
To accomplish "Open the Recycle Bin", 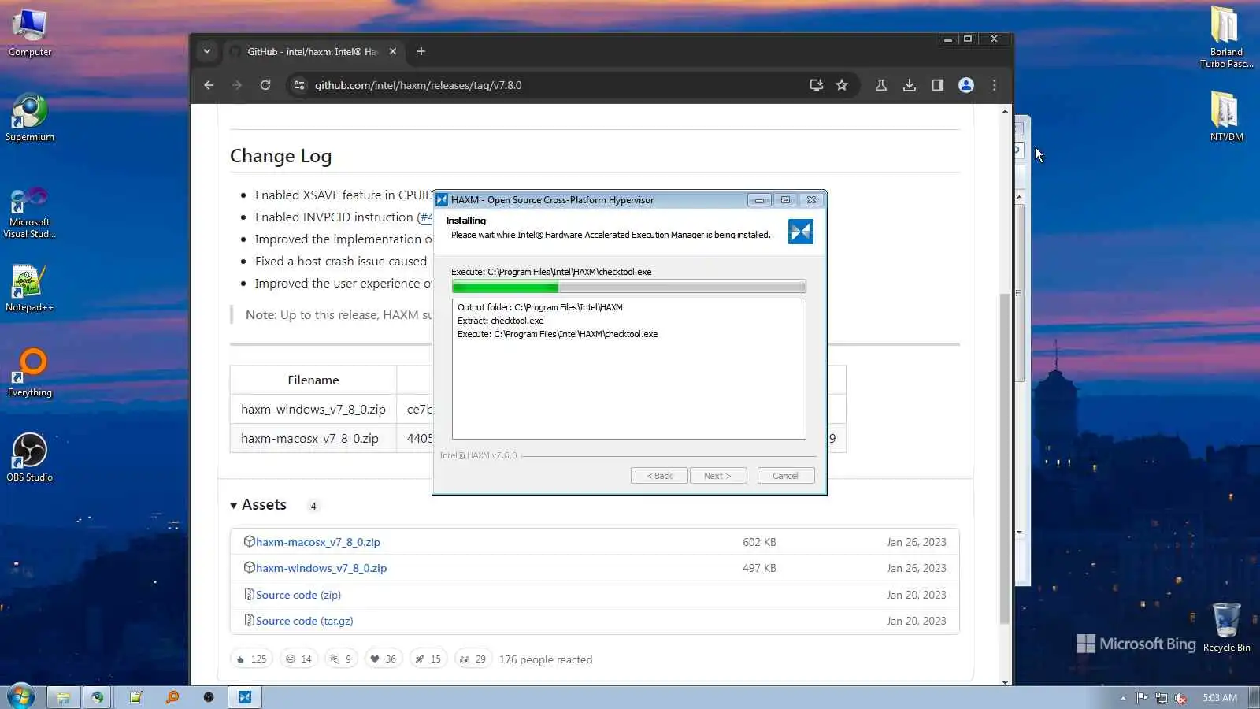I will pos(1226,628).
